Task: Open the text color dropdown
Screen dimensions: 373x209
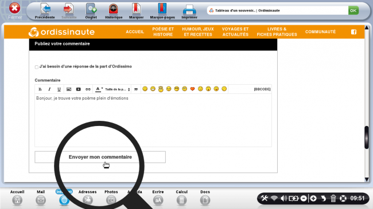Action: pyautogui.click(x=99, y=89)
